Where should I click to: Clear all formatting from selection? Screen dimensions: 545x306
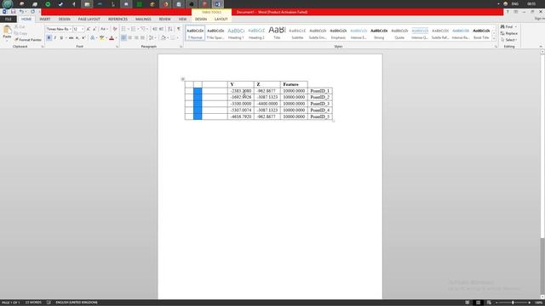point(115,29)
